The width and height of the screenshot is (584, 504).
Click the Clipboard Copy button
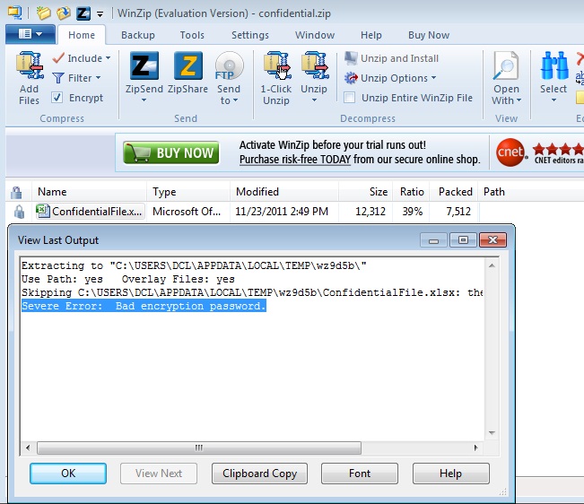(259, 474)
